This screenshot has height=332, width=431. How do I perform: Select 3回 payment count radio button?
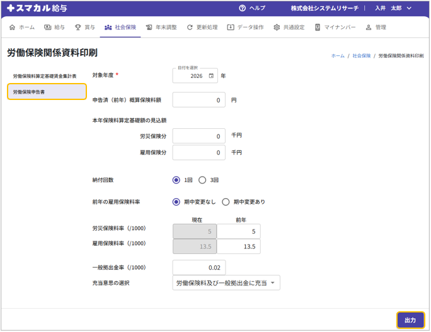click(202, 180)
